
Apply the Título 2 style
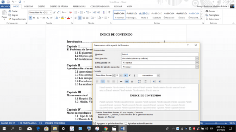point(144,15)
